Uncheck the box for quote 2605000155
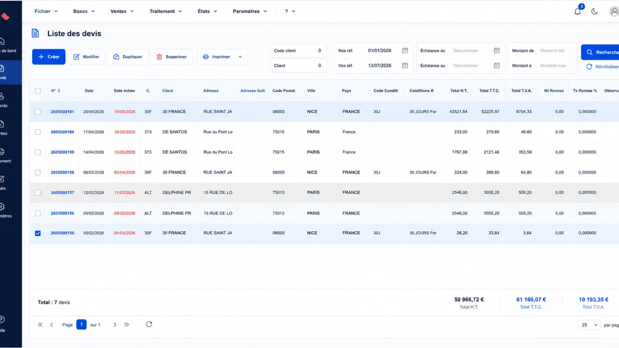The height and width of the screenshot is (348, 619). pyautogui.click(x=38, y=233)
